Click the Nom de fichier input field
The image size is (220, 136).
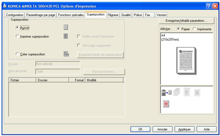click(58, 72)
